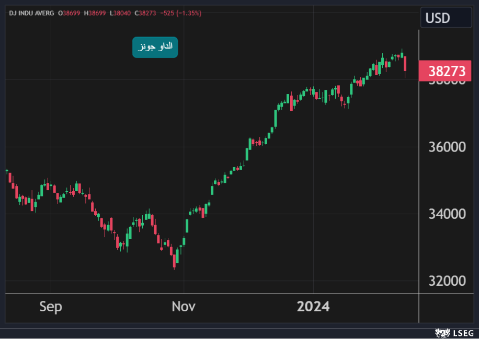The image size is (479, 339).
Task: Select the open value O38699
Action: [x=69, y=14]
